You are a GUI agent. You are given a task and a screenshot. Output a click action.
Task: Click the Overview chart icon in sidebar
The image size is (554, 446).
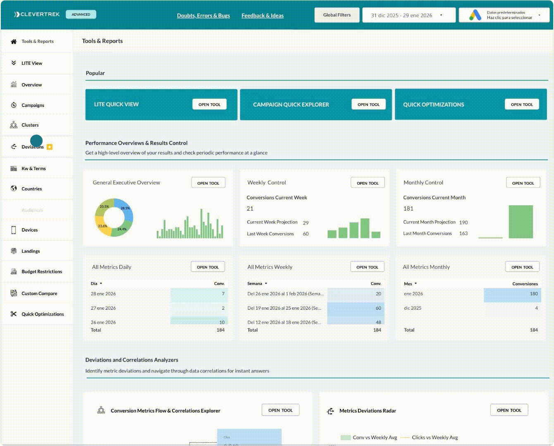14,85
